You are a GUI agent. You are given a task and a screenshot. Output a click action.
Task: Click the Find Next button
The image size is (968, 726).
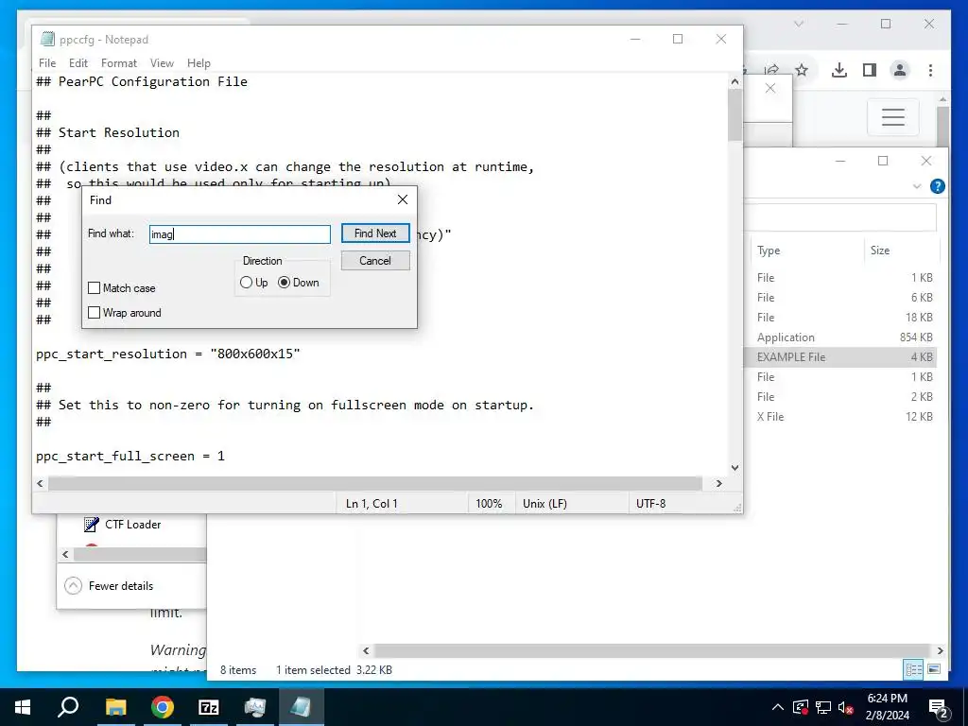click(x=375, y=233)
